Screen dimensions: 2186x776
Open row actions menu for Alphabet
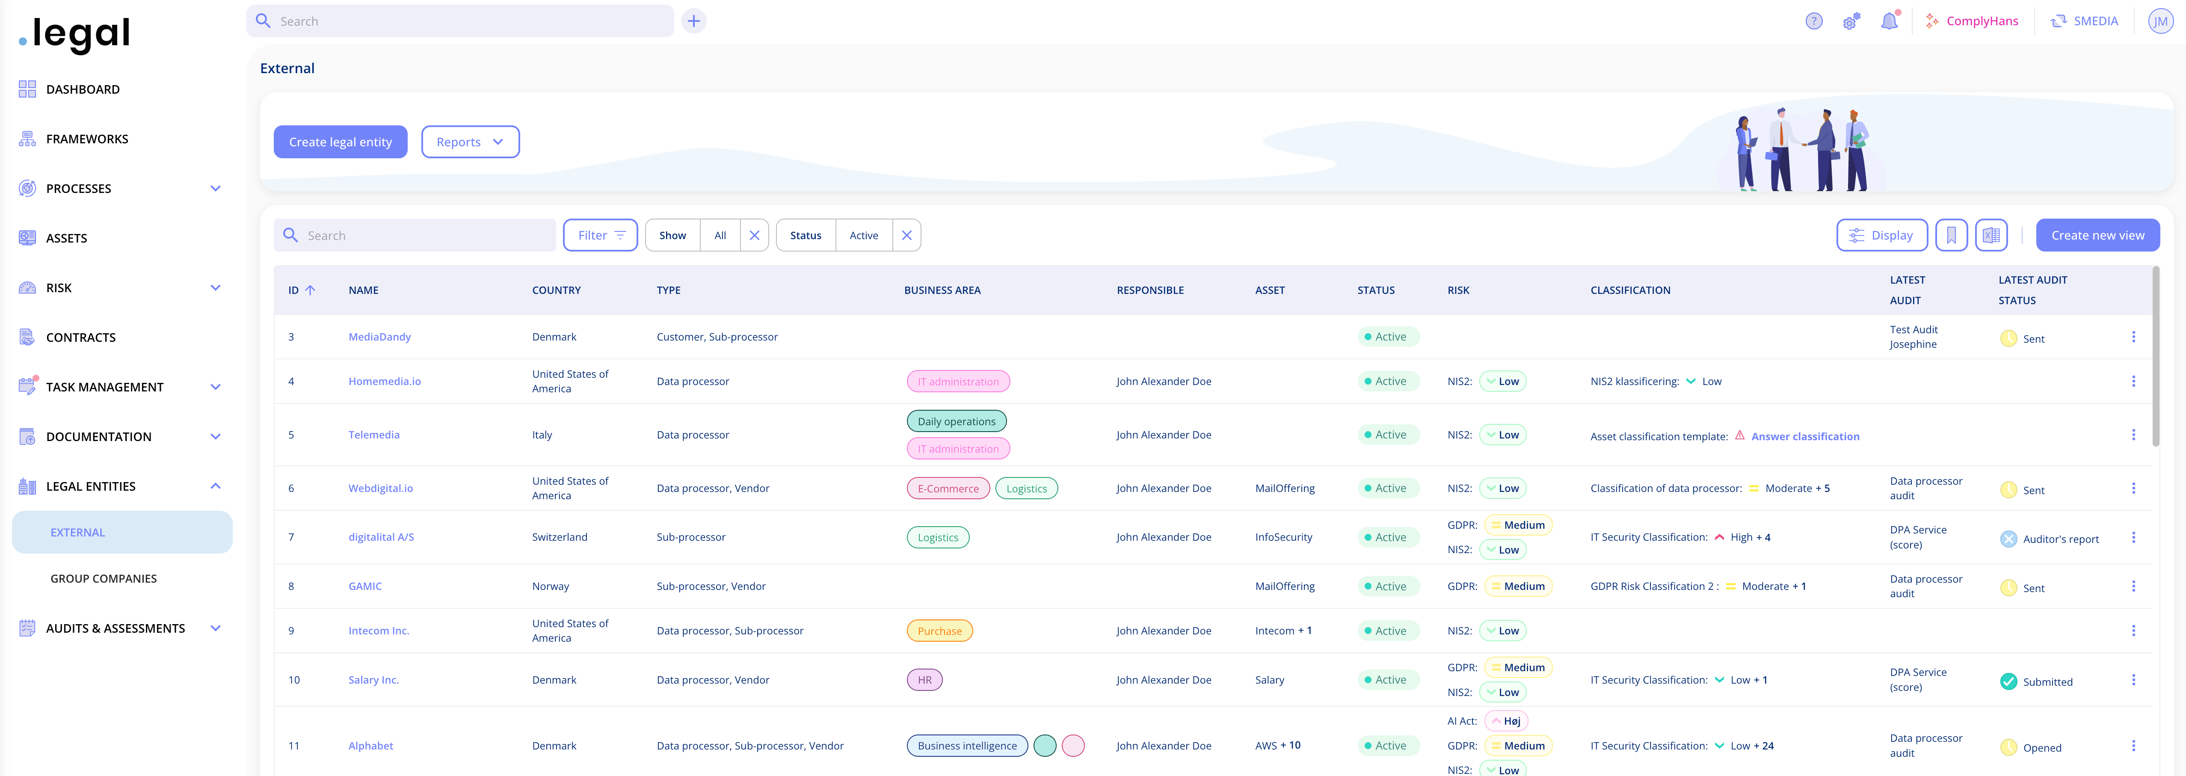point(2133,746)
